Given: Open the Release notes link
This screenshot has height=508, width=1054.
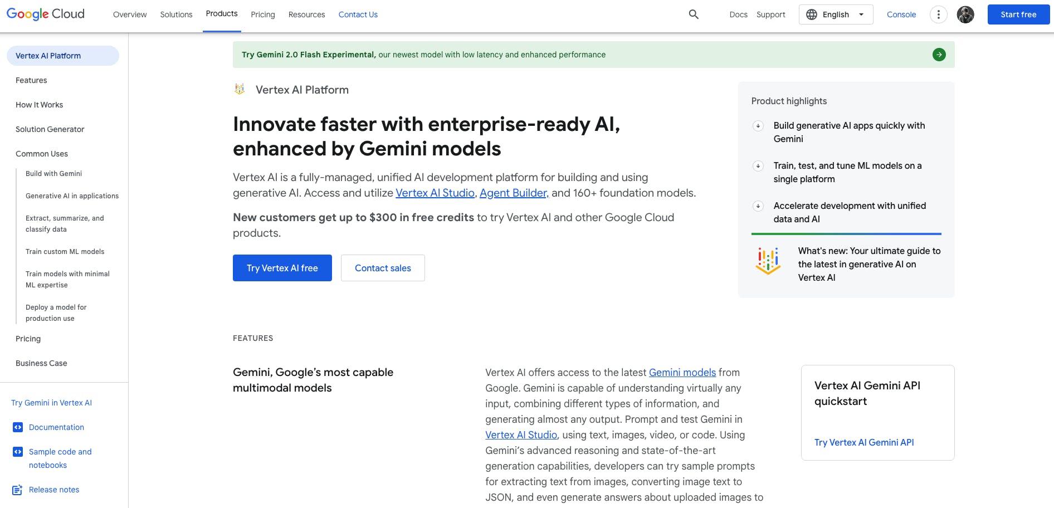Looking at the screenshot, I should tap(54, 490).
